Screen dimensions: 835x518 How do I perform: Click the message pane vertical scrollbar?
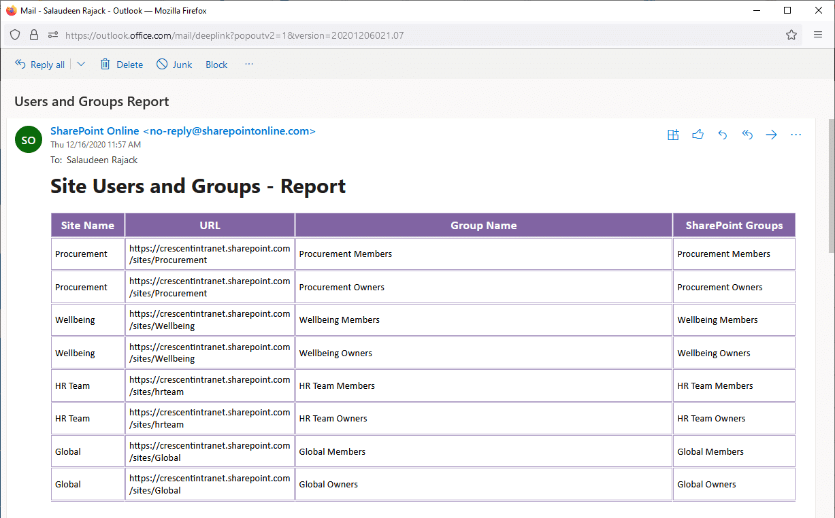pos(831,185)
